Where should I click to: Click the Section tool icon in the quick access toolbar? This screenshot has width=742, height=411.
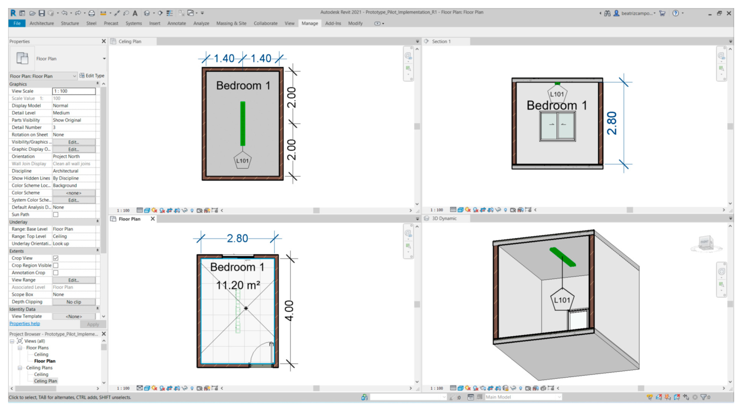pos(160,13)
